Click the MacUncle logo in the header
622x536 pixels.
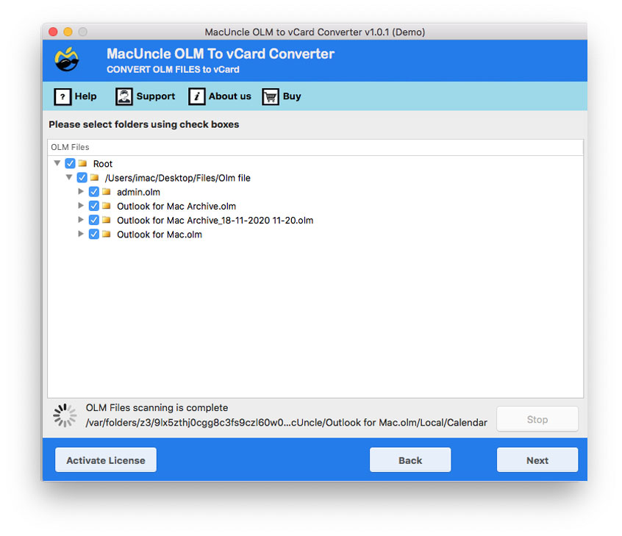click(65, 60)
